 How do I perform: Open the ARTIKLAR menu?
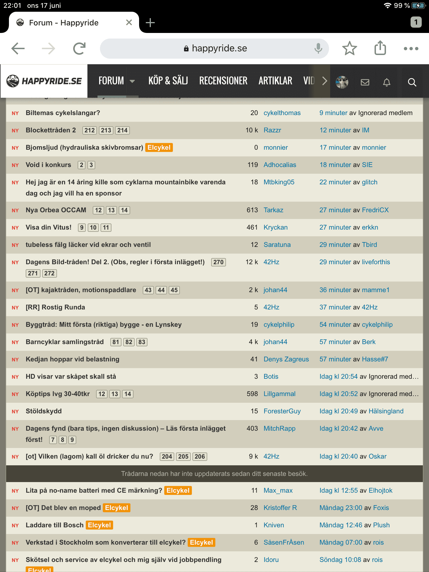[x=275, y=81]
